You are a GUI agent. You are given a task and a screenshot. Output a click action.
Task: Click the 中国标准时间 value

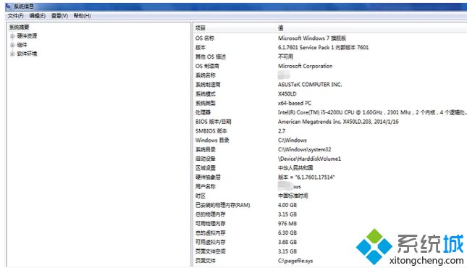coord(293,196)
